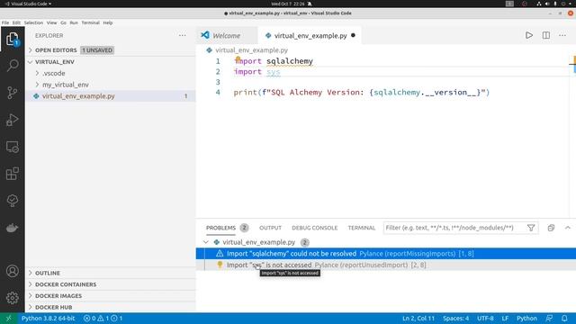Open the system tray status icons
The image size is (576, 324).
tap(554, 4)
